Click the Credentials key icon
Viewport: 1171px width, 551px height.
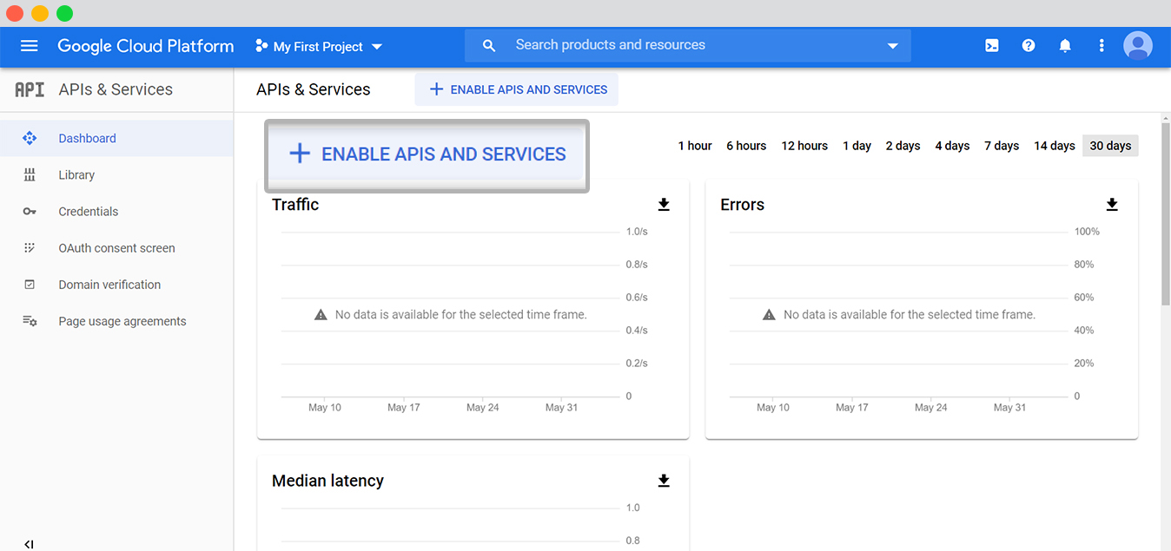coord(30,212)
